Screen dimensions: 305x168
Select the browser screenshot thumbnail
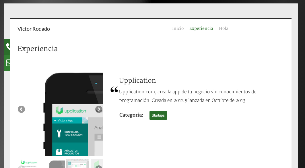coord(77,163)
